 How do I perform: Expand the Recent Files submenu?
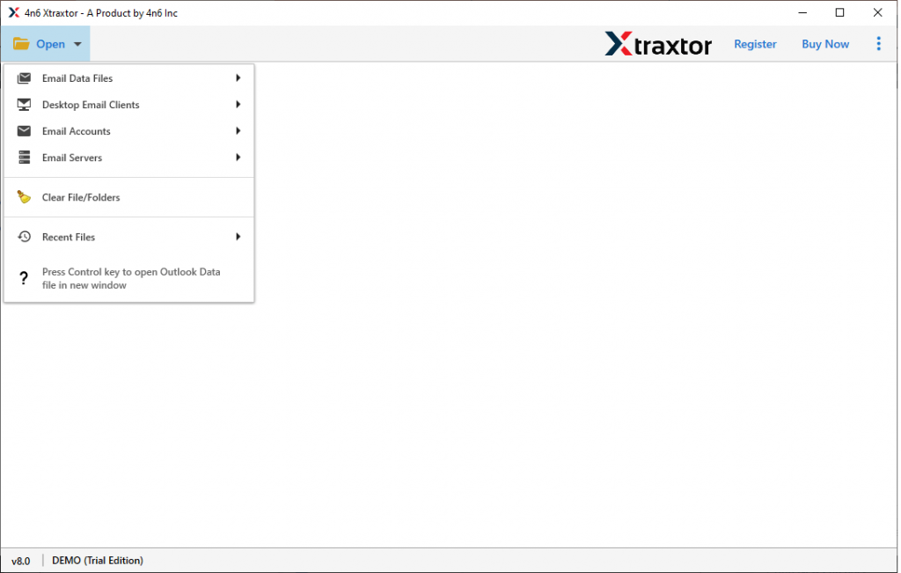pyautogui.click(x=237, y=236)
